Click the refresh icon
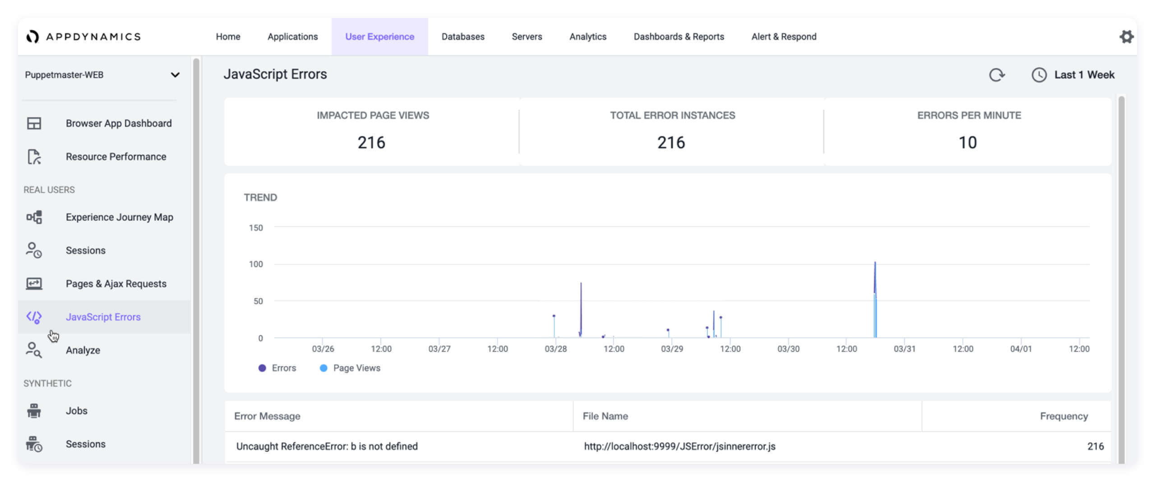This screenshot has width=1155, height=482. click(x=997, y=75)
